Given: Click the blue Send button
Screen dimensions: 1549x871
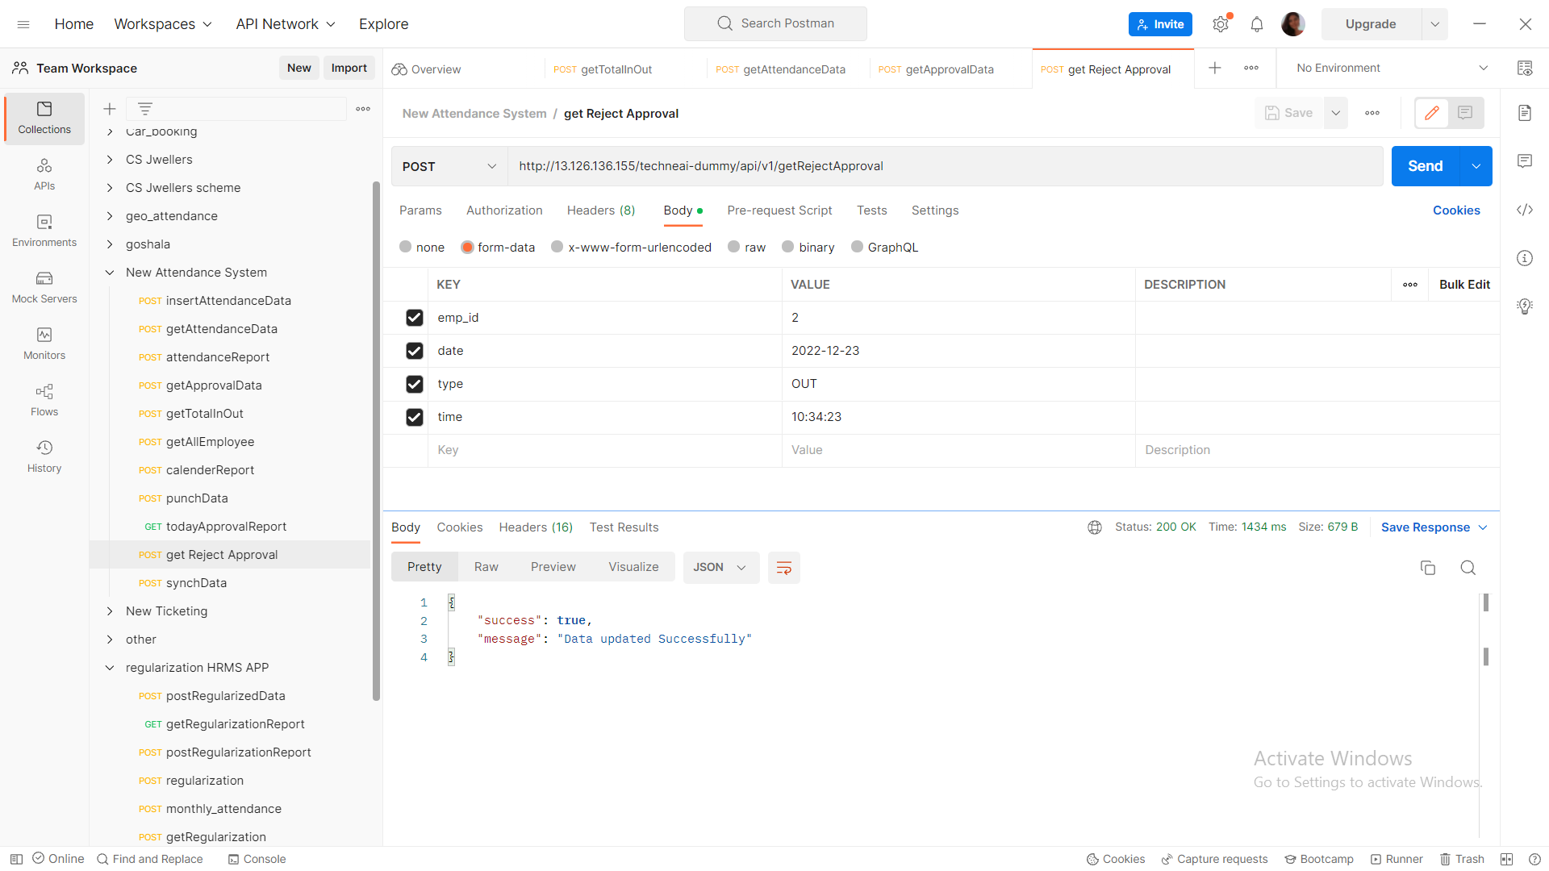Looking at the screenshot, I should 1426,166.
